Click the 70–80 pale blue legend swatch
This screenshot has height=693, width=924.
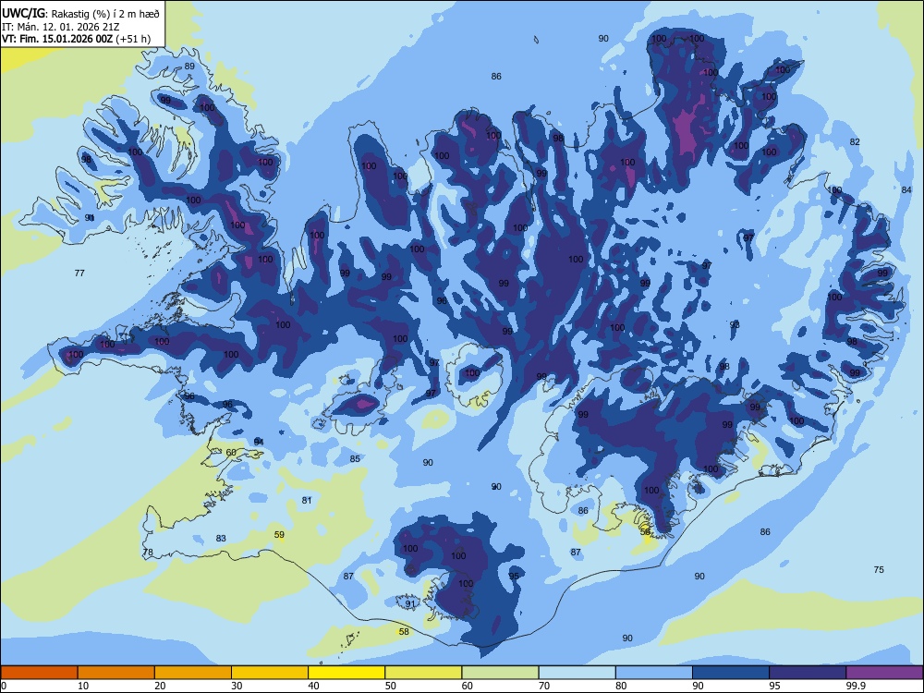pyautogui.click(x=577, y=673)
